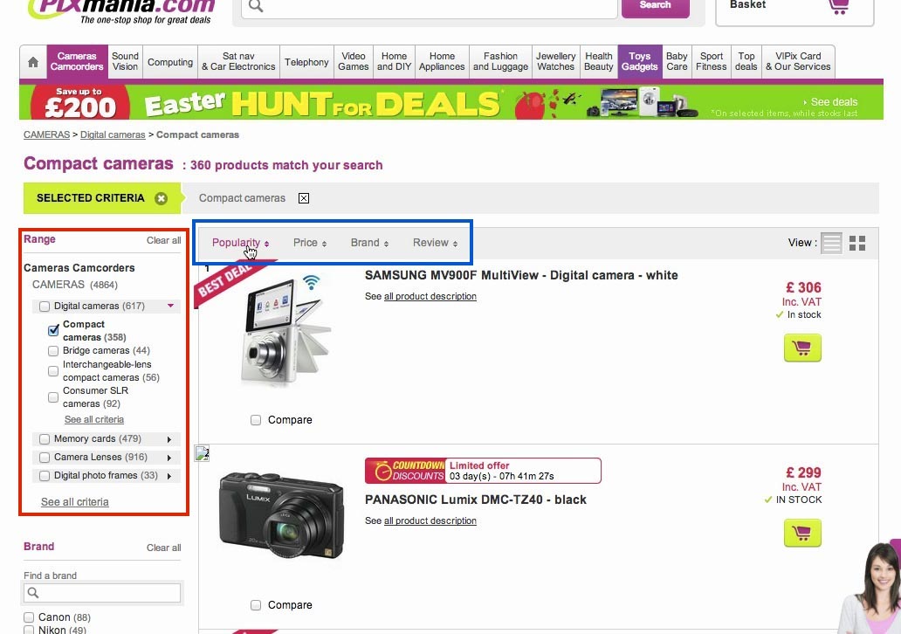Screen dimensions: 901x634
Task: Click the purple Search button
Action: click(655, 7)
